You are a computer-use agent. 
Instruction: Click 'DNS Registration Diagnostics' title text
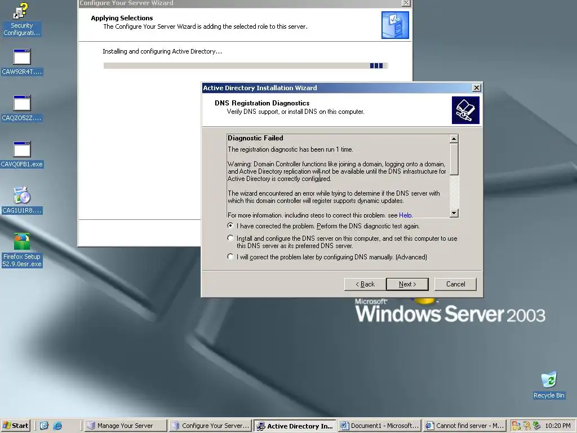coord(262,103)
